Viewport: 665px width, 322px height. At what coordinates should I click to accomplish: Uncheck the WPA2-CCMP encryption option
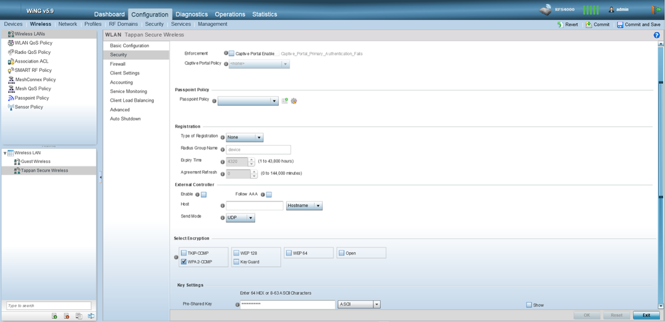click(x=184, y=262)
